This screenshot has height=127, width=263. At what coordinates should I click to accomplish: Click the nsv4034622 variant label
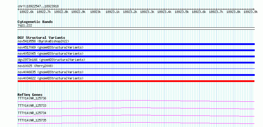click(x=51, y=78)
